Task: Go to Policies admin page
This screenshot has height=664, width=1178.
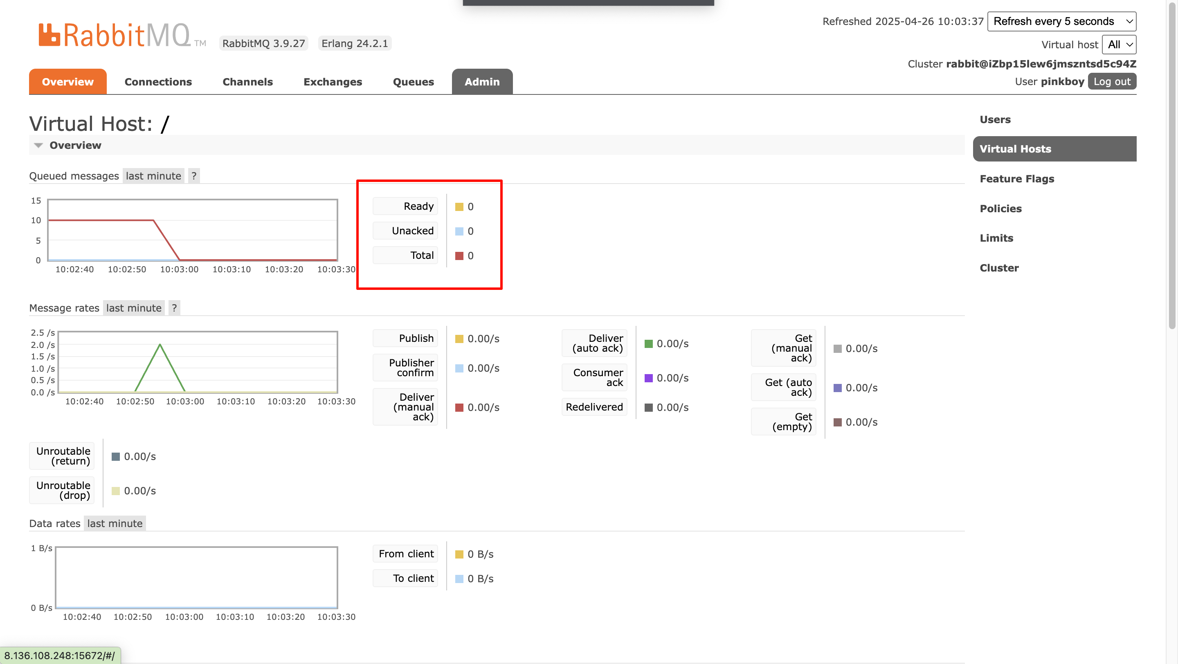Action: click(1000, 209)
